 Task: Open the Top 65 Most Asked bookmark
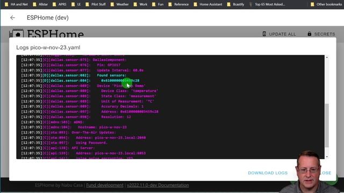coord(267,4)
